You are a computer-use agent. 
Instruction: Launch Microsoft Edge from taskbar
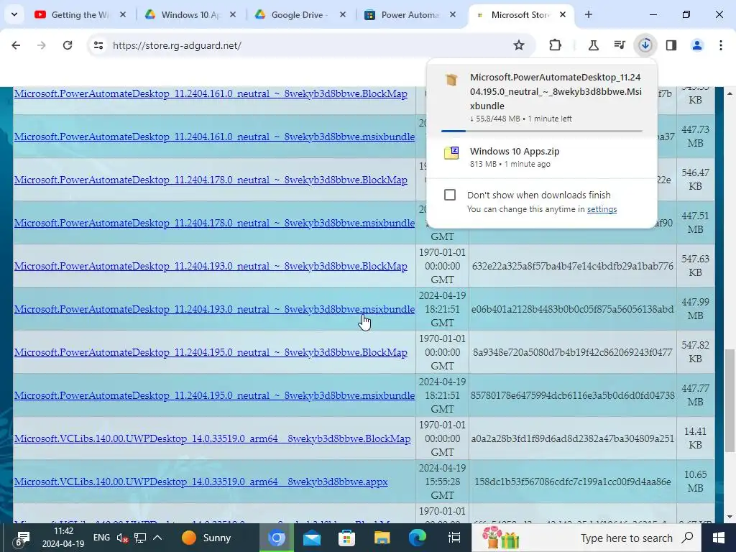(x=418, y=538)
